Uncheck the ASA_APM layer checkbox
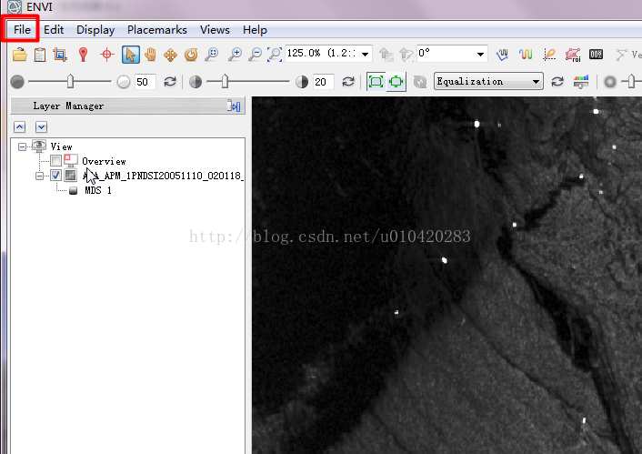Screen dimensions: 642x454 coord(55,176)
